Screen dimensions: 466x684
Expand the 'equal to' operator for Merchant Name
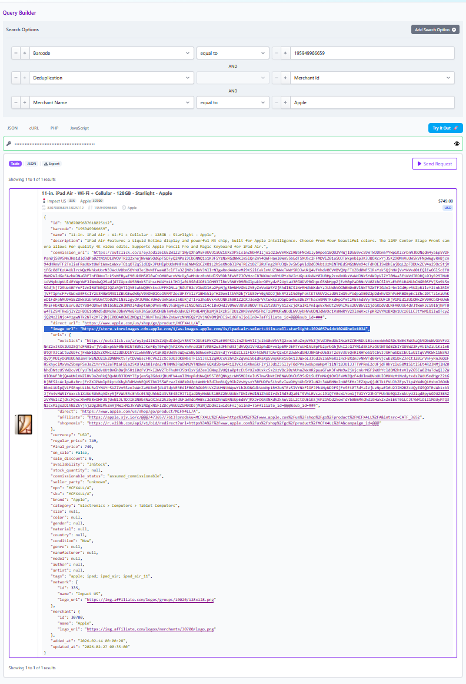click(234, 102)
